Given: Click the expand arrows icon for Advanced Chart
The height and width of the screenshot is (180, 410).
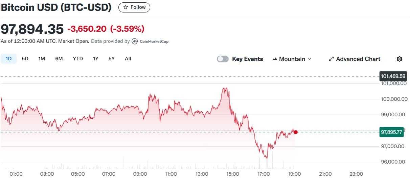Looking at the screenshot, I should click(331, 59).
